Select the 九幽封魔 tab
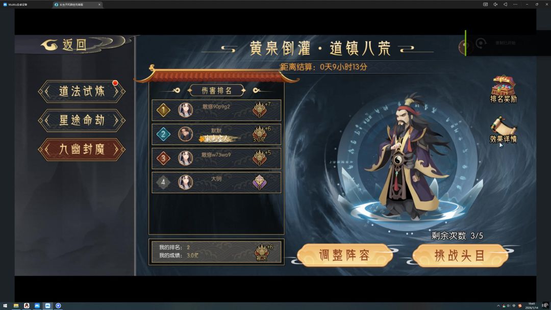The image size is (551, 310). [82, 149]
